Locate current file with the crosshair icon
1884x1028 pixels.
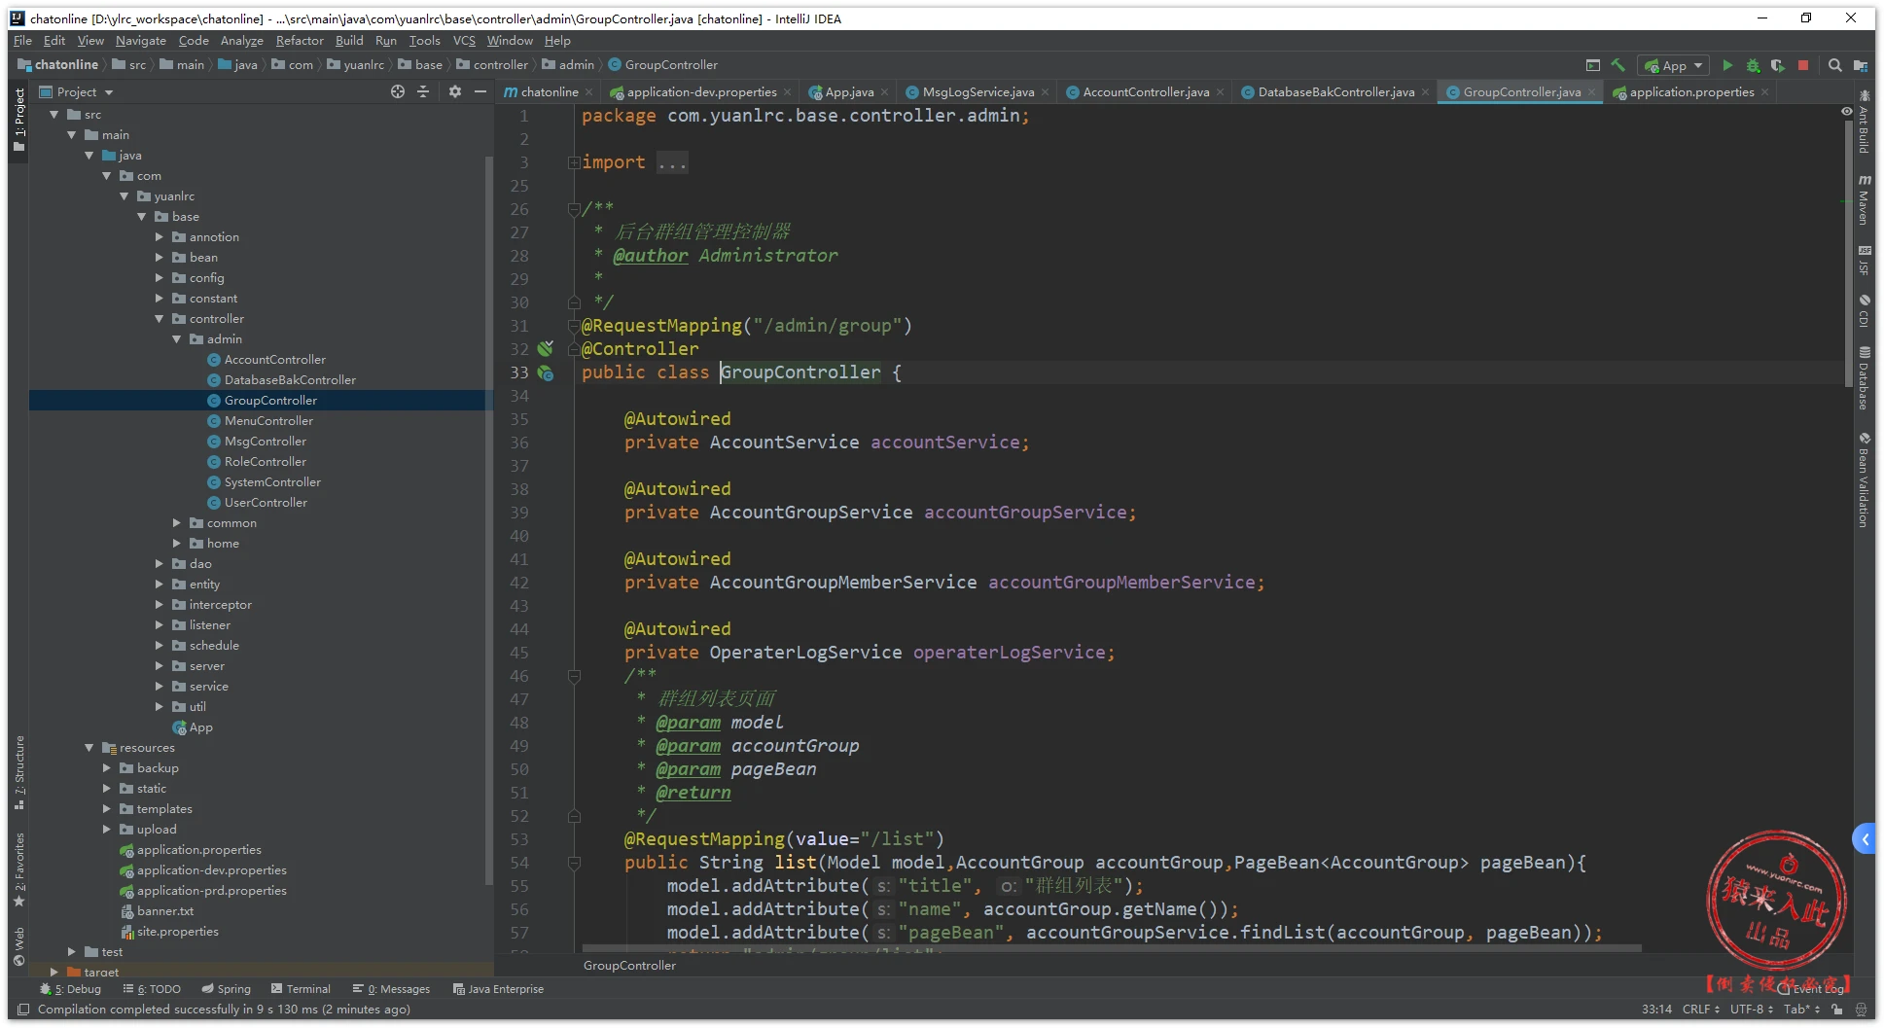point(398,91)
